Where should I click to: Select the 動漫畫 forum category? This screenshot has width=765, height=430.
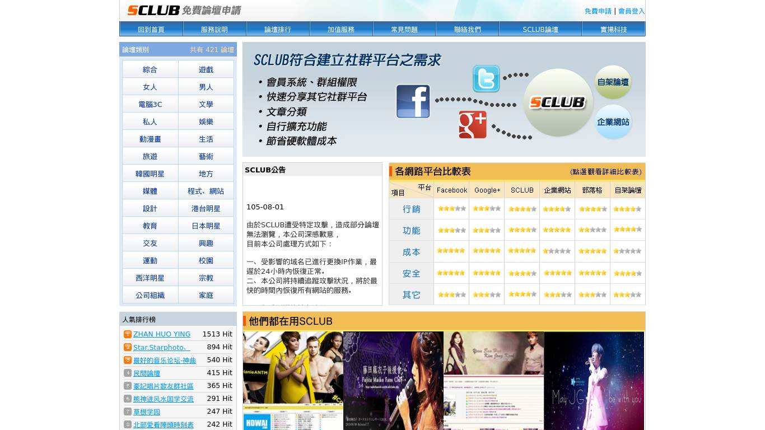pos(150,139)
